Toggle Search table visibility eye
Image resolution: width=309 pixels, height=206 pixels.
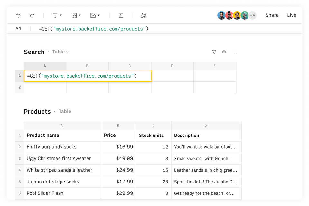tap(224, 52)
